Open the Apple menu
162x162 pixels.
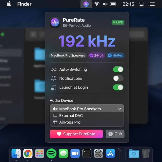click(x=9, y=4)
